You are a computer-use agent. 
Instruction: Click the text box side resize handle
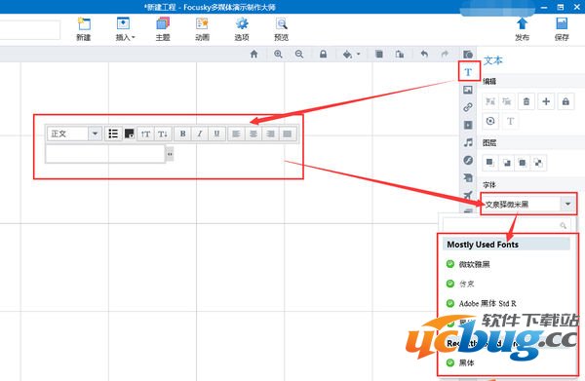tap(170, 154)
